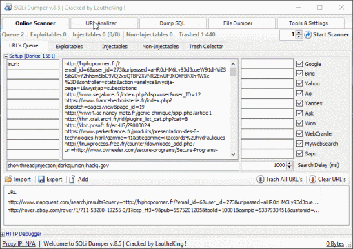Click the showthread;injection;dorks filter field

pyautogui.click(x=123, y=166)
